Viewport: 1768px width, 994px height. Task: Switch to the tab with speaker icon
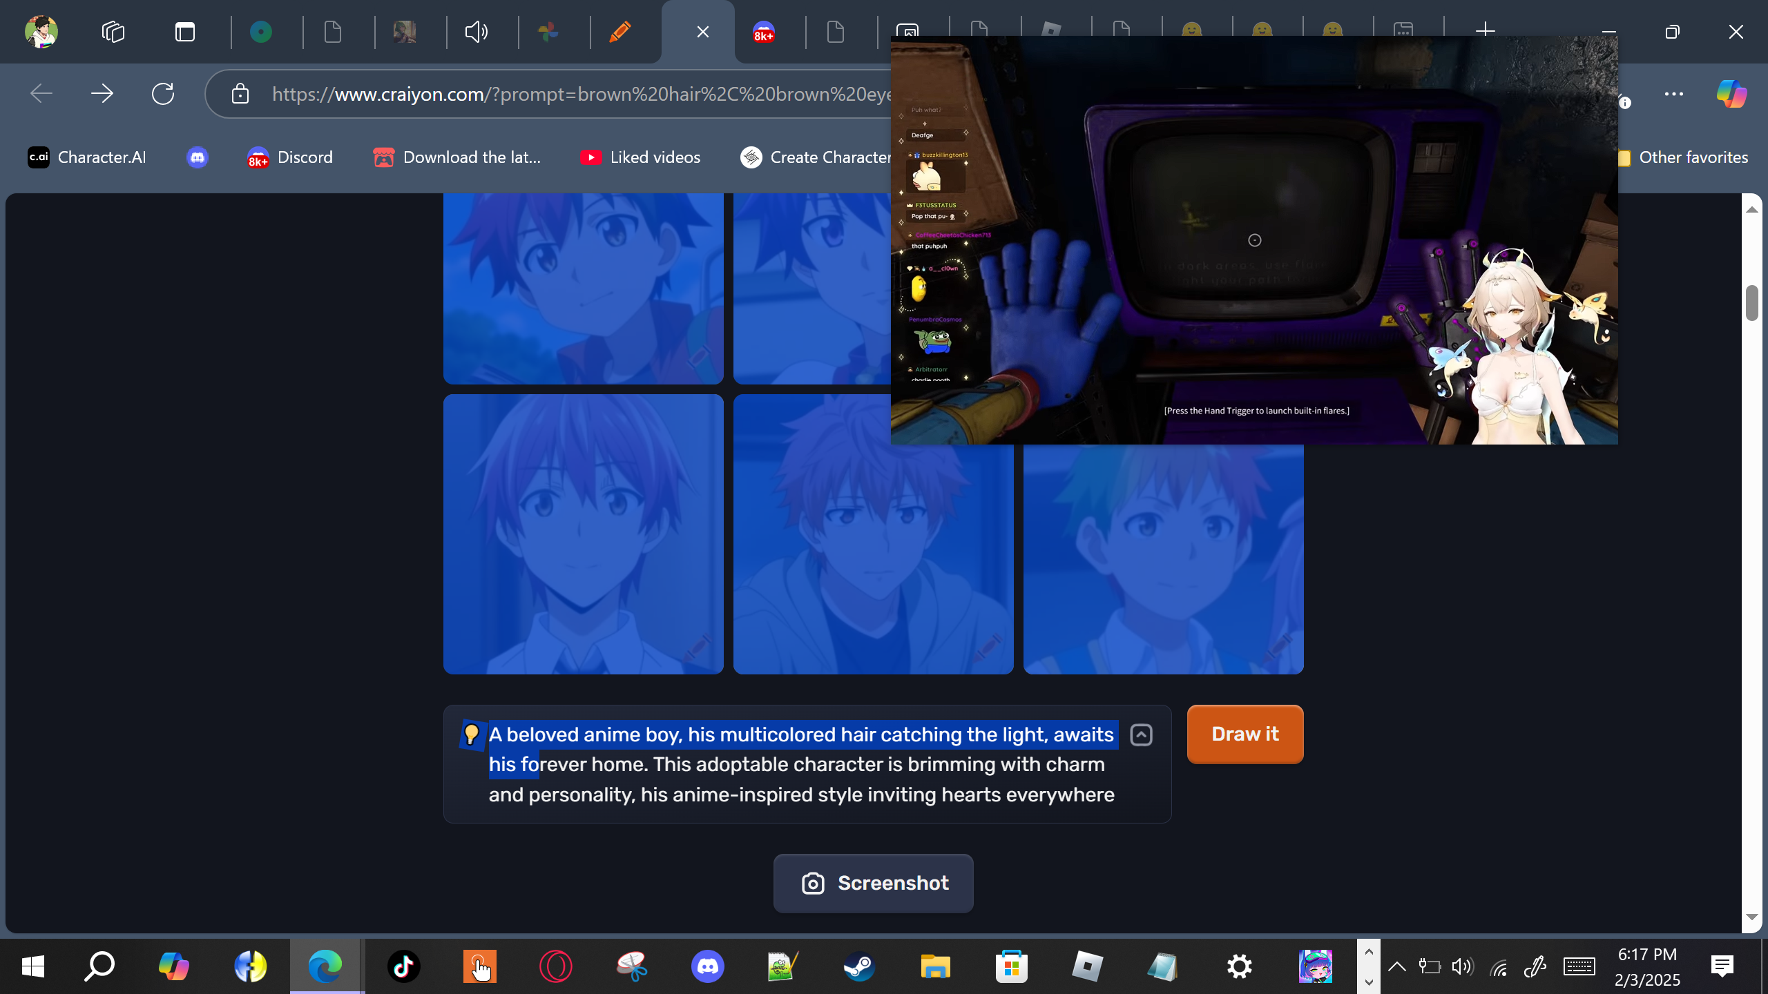click(x=477, y=32)
